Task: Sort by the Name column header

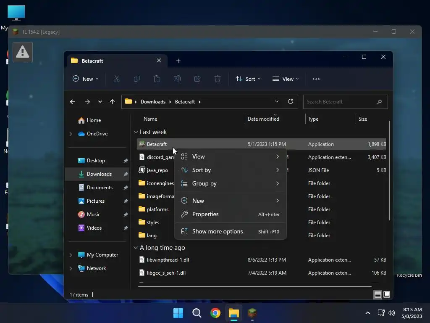Action: tap(150, 119)
